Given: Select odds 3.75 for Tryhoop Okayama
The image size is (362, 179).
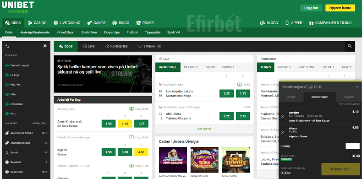Looking at the screenshot, I should 243,116.
